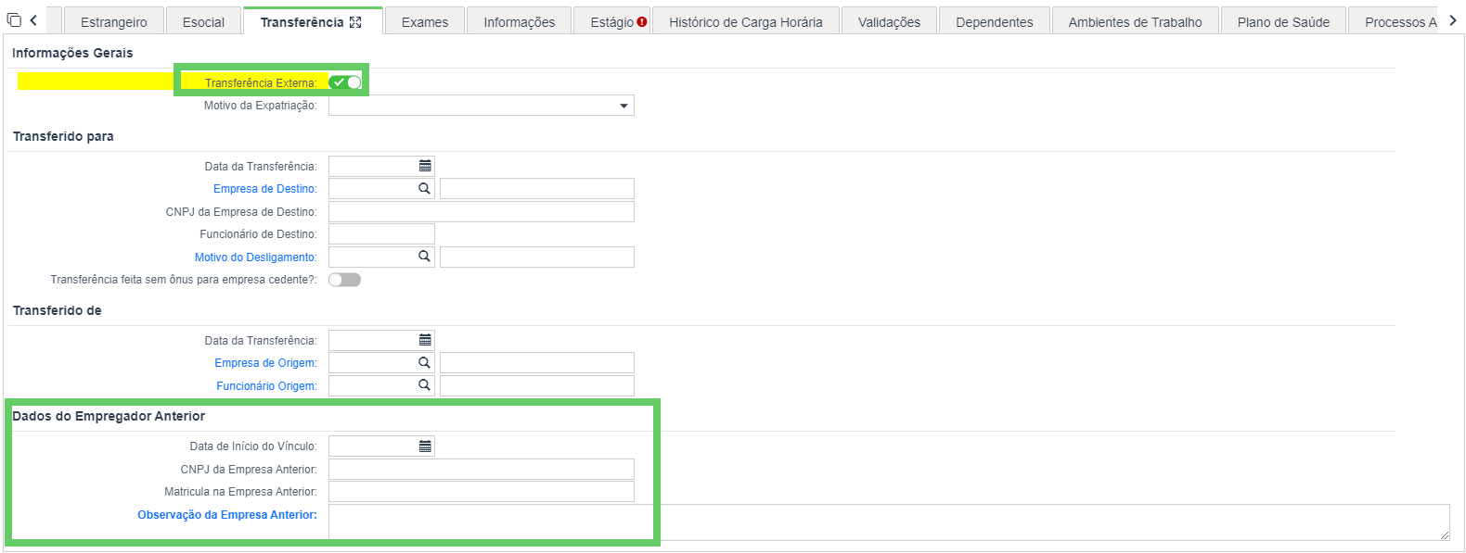The image size is (1466, 553).
Task: Switch to Esocial tab
Action: coord(203,22)
